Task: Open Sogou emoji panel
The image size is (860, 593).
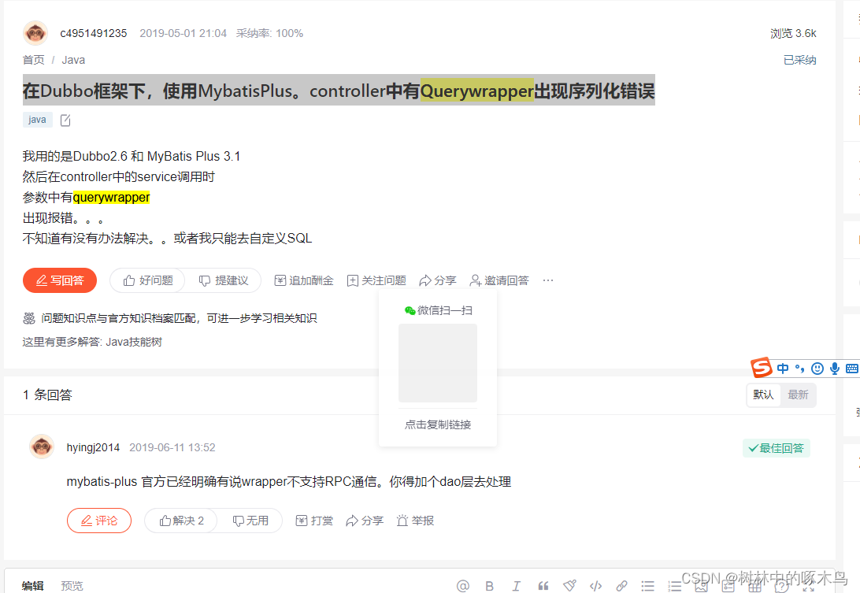Action: pos(817,368)
